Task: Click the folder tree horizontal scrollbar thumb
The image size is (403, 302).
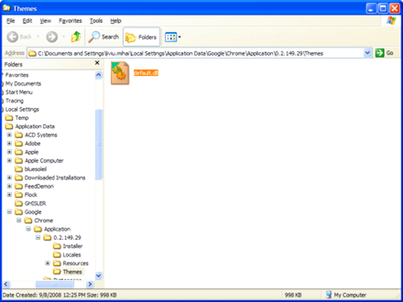Action: pyautogui.click(x=54, y=284)
